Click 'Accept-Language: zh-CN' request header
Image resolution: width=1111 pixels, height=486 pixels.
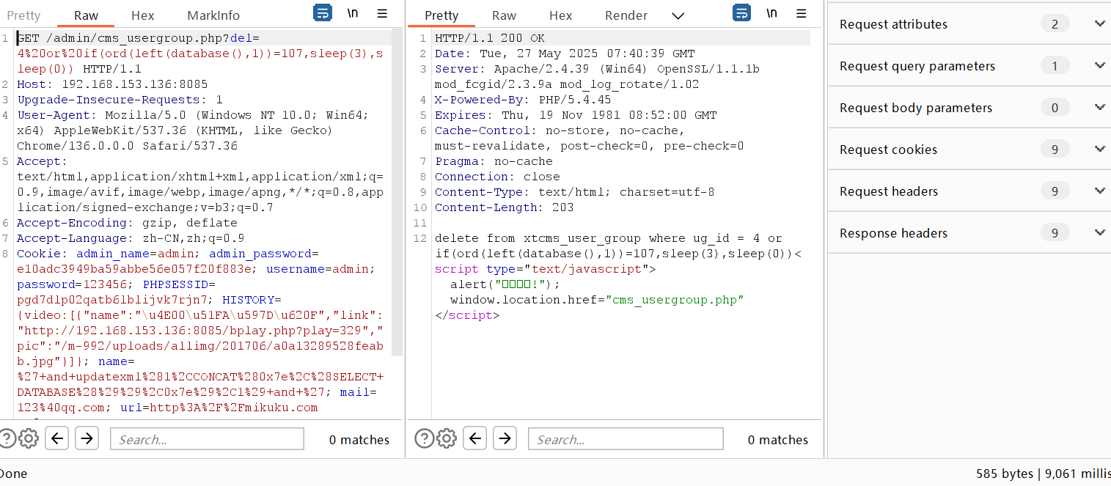pyautogui.click(x=131, y=238)
